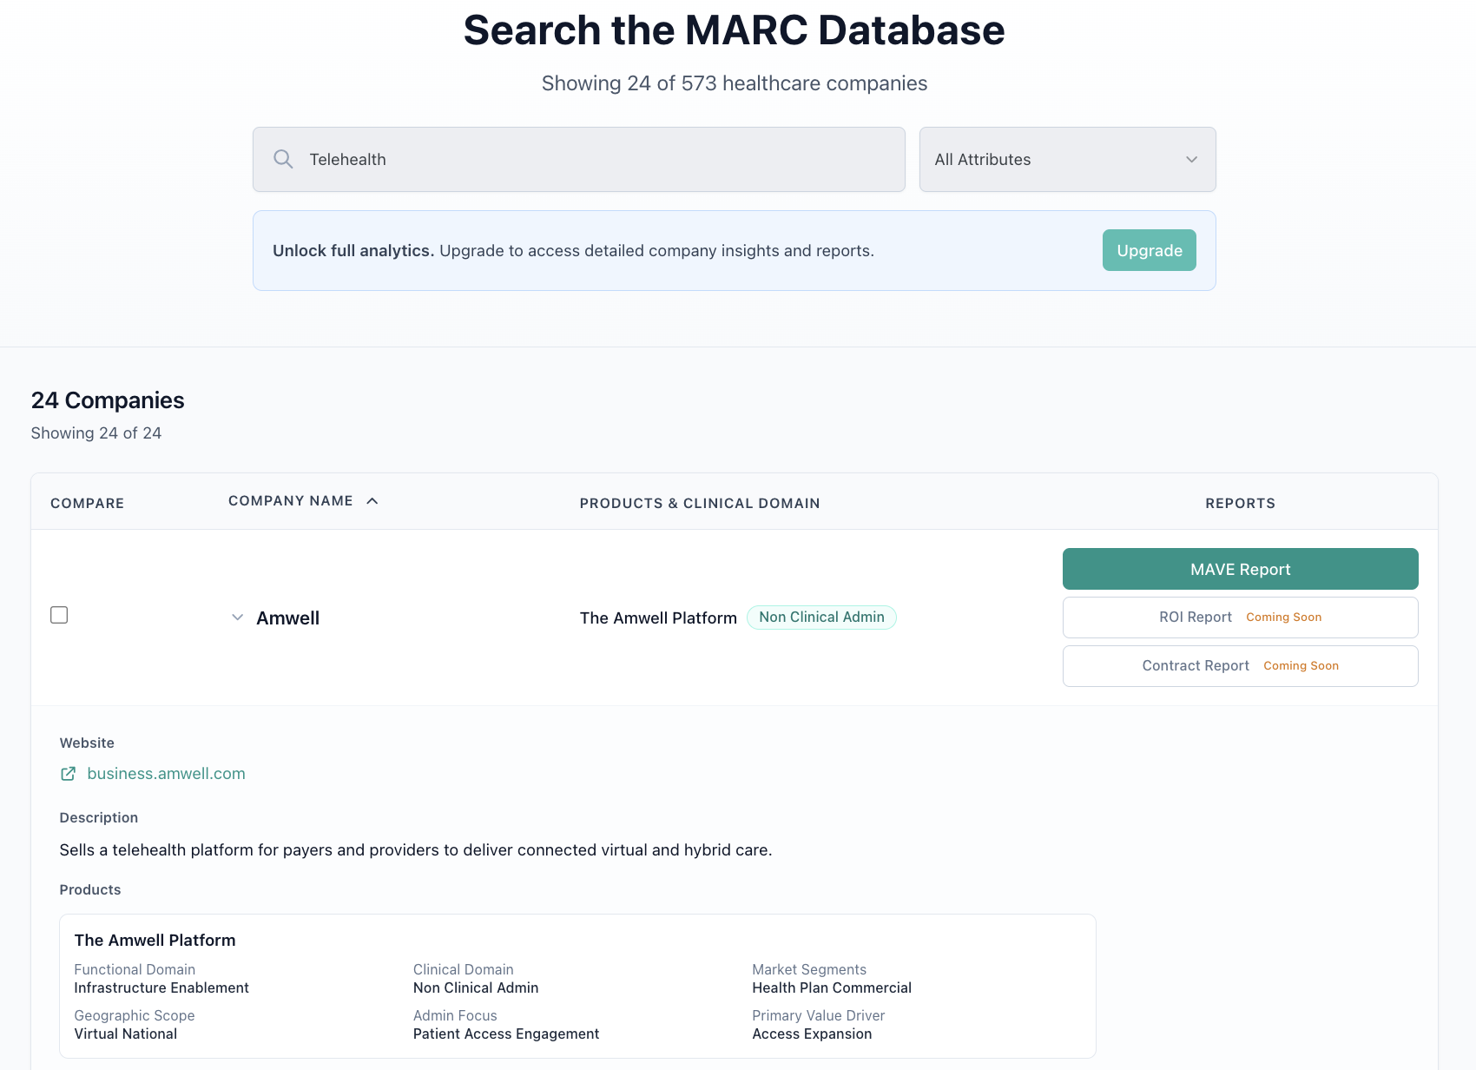The height and width of the screenshot is (1070, 1476).
Task: Click the external link icon beside business.amwell.com
Action: [x=68, y=773]
